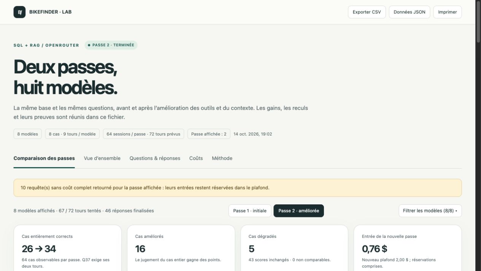This screenshot has height=271, width=481.
Task: Click 'Nouveau plafond 2,00 $' note text
Action: click(x=399, y=263)
